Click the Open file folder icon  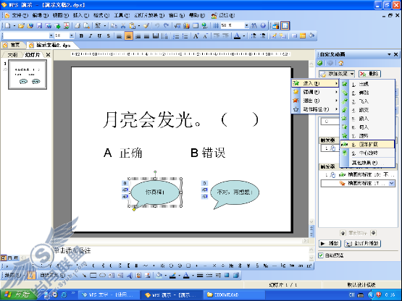pyautogui.click(x=21, y=25)
